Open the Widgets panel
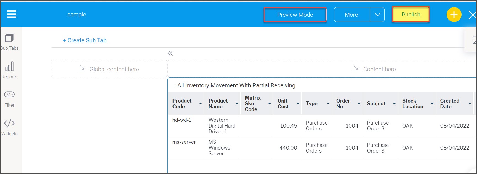The width and height of the screenshot is (477, 174). [x=9, y=127]
